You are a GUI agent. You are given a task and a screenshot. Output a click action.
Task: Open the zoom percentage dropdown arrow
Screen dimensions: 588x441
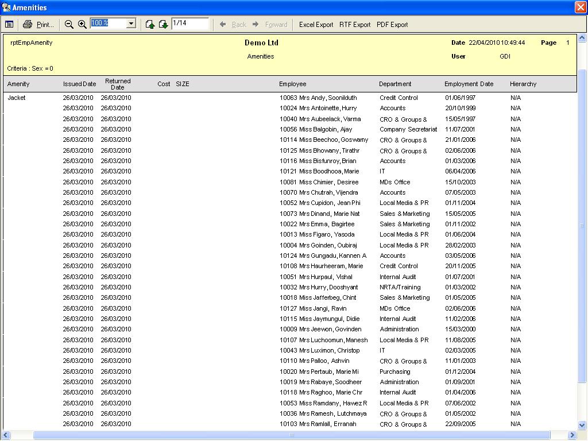coord(131,24)
